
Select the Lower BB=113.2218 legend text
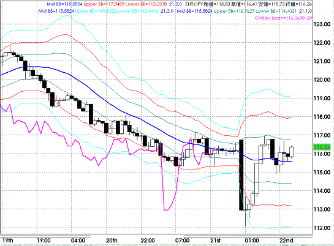(x=146, y=4)
